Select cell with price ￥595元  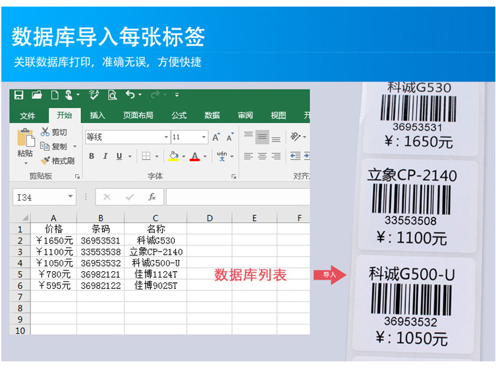[x=54, y=286]
